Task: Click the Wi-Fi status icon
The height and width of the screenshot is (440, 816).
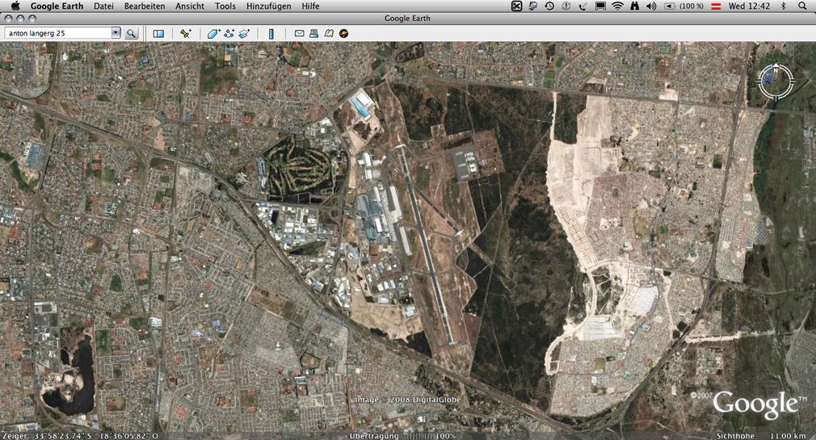Action: coord(617,6)
